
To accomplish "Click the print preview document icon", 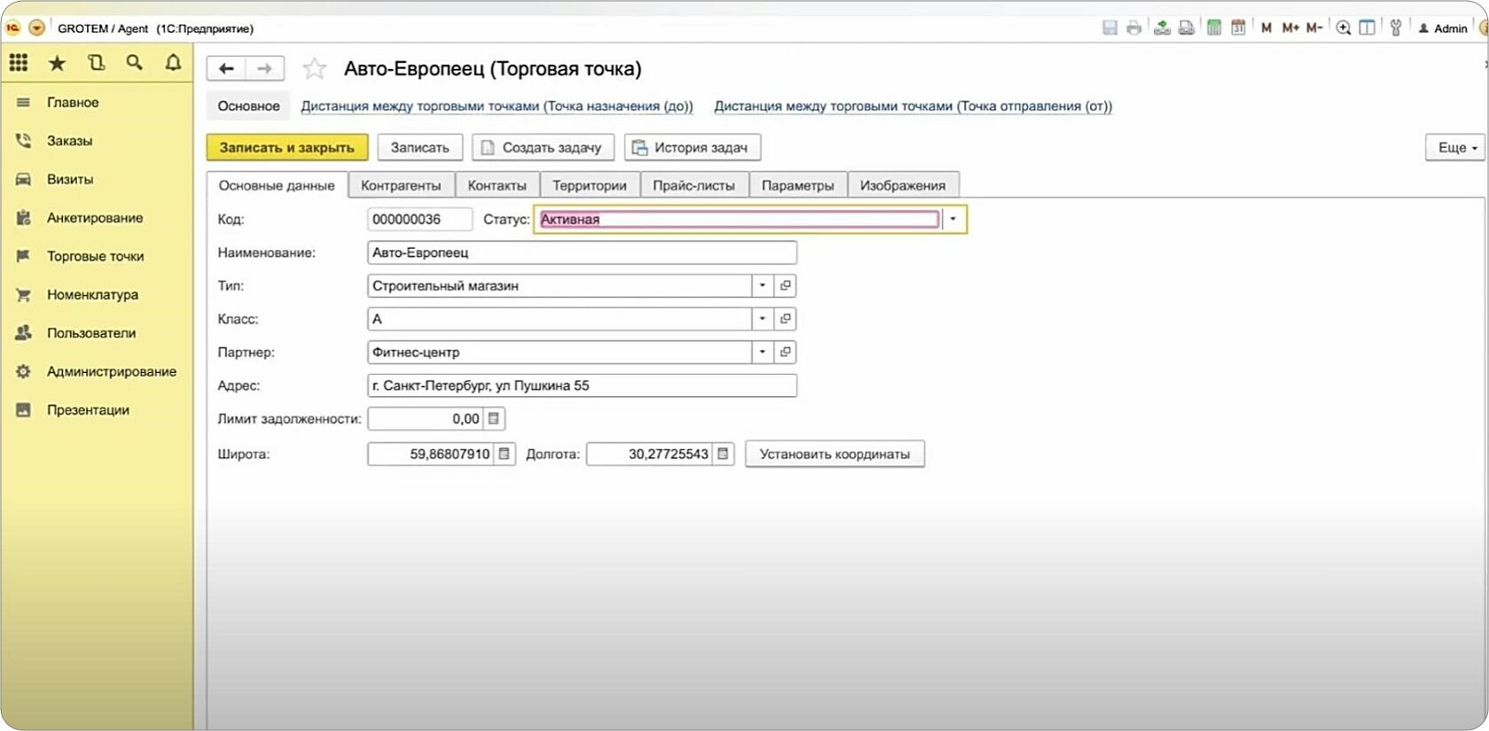I will point(1186,27).
